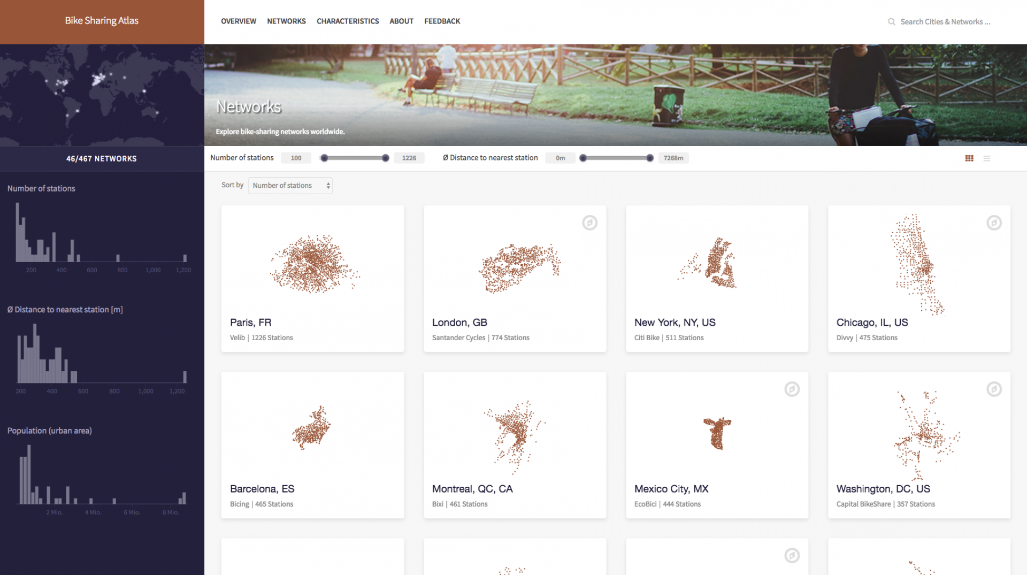Image resolution: width=1027 pixels, height=575 pixels.
Task: Click compass icon on Washington card
Action: pyautogui.click(x=994, y=389)
